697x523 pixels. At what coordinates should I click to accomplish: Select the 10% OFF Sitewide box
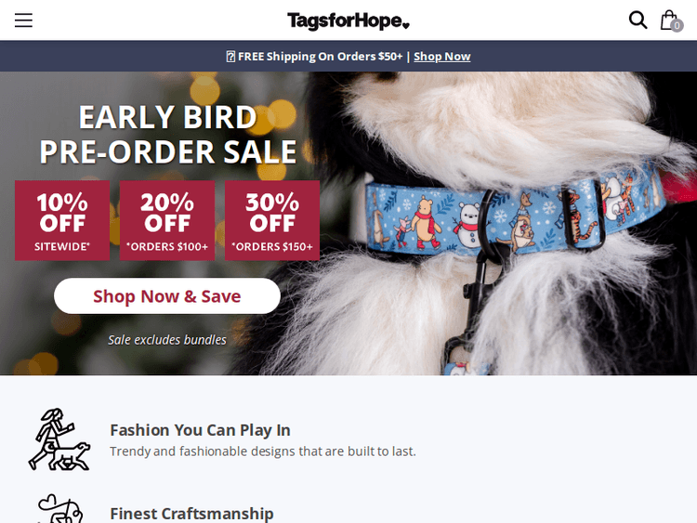tap(62, 220)
